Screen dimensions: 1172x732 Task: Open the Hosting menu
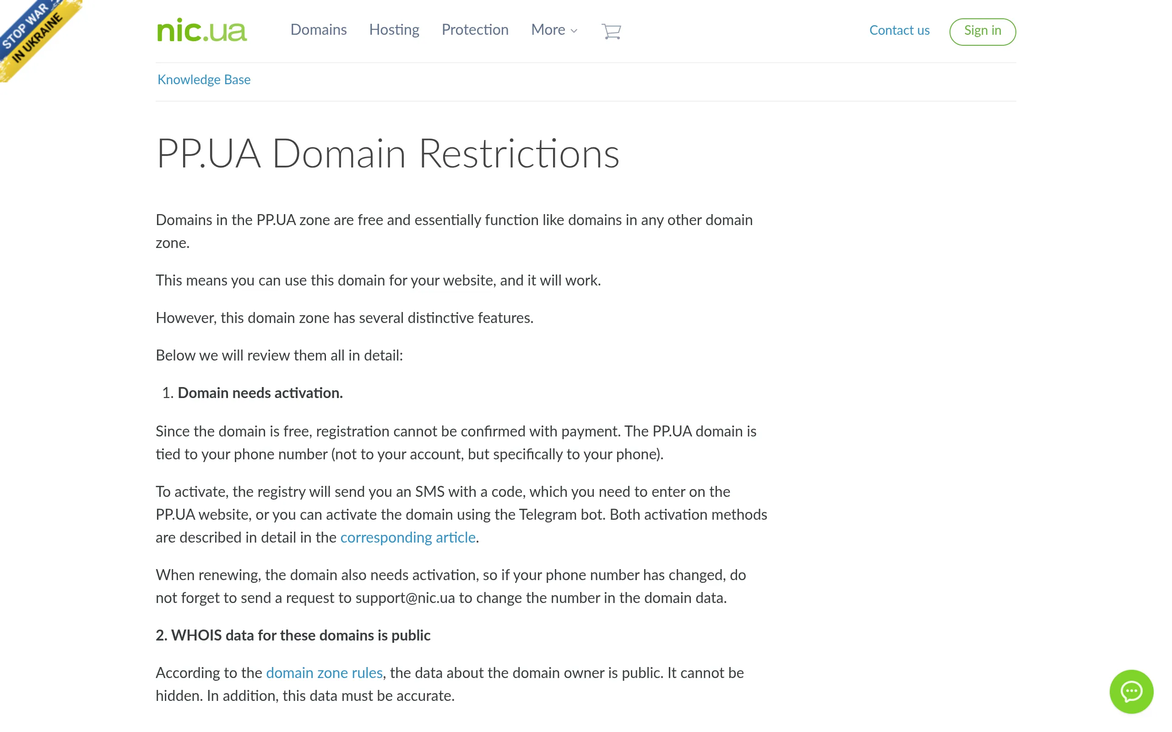pos(394,30)
